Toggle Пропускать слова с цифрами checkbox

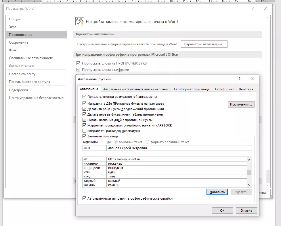(78, 69)
